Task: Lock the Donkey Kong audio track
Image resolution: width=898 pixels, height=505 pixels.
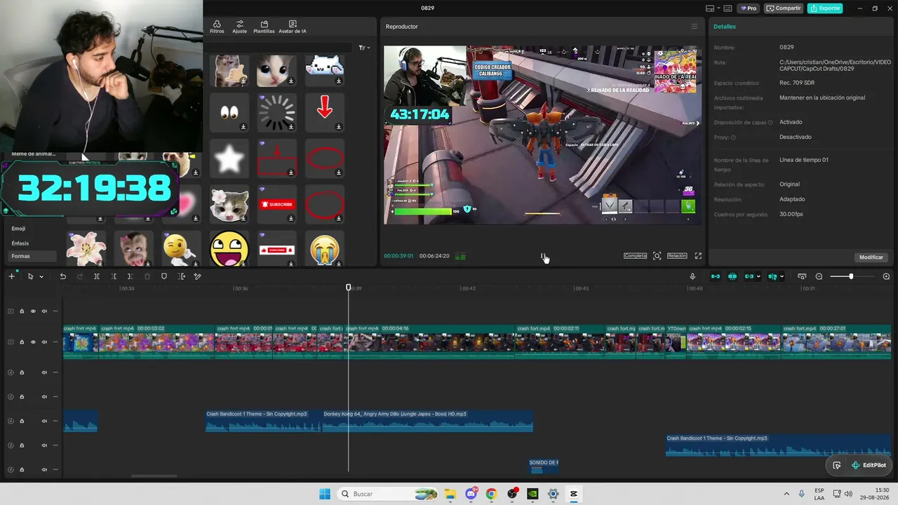Action: pos(22,421)
